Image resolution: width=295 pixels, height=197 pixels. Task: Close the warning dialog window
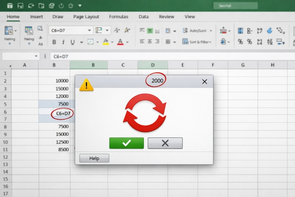tap(205, 82)
